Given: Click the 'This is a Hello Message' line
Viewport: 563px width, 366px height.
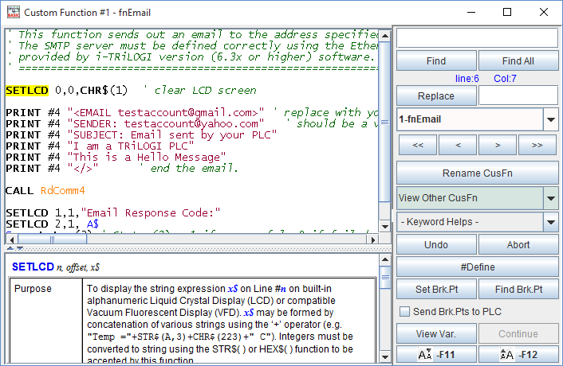Looking at the screenshot, I should tap(116, 158).
